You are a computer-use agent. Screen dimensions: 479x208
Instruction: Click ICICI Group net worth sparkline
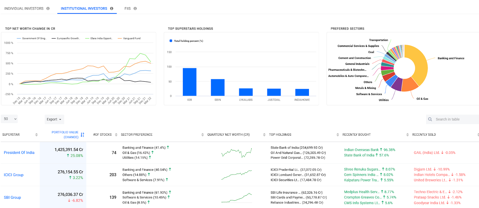[237, 175]
